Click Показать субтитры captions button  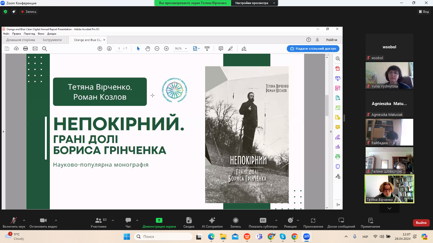[263, 222]
